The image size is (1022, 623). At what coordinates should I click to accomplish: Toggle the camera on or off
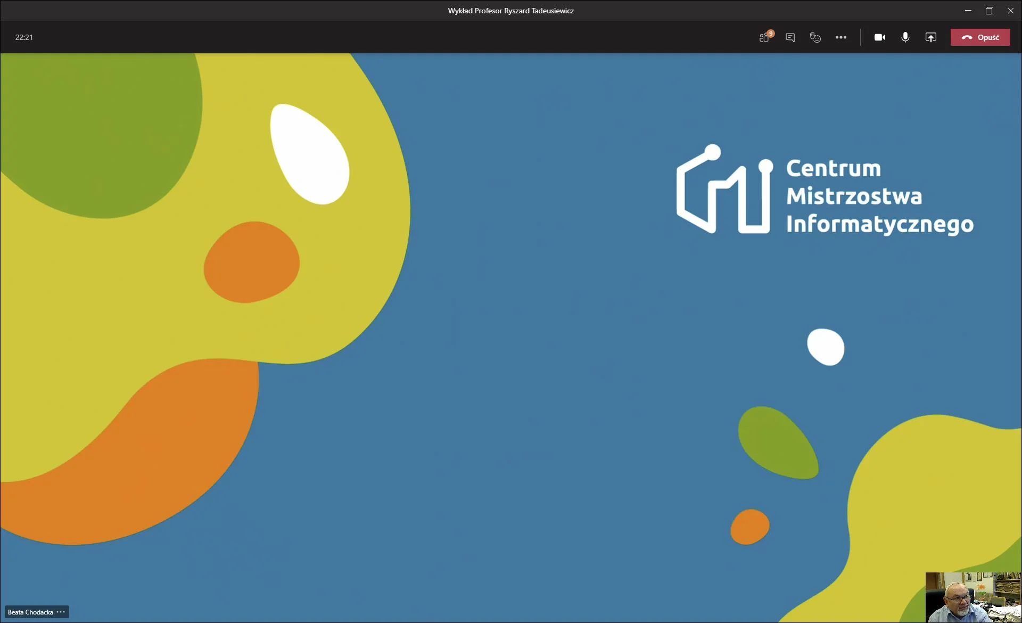pos(880,37)
